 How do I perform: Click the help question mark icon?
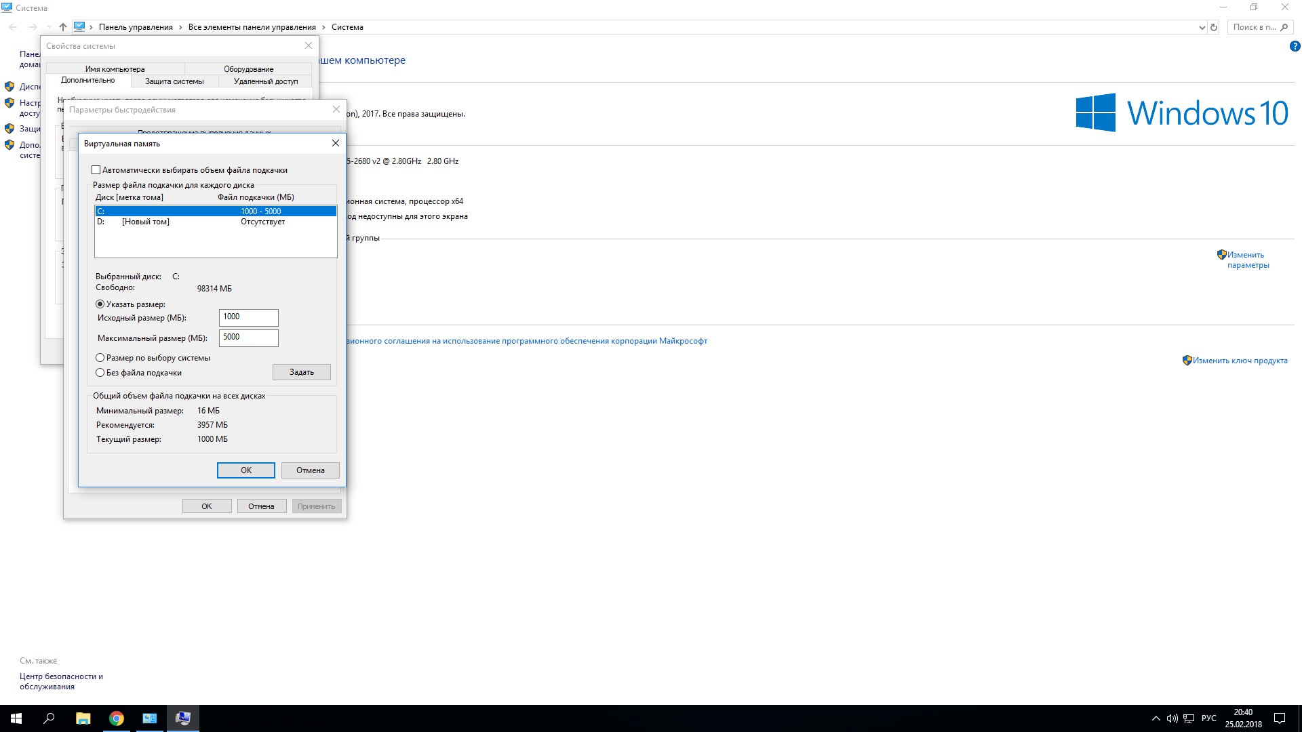pos(1295,47)
